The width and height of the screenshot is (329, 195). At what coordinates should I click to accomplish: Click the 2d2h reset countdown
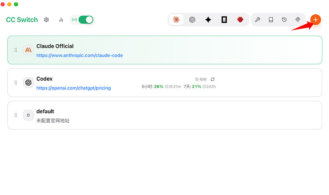(209, 87)
